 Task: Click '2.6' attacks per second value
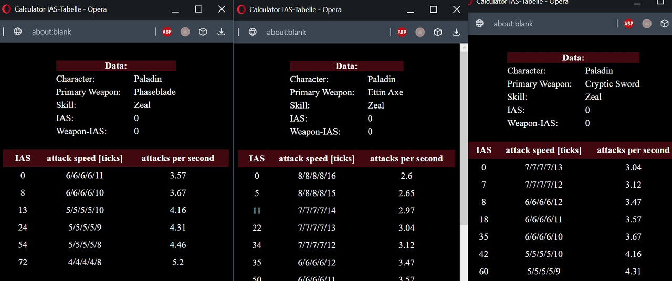pyautogui.click(x=406, y=176)
